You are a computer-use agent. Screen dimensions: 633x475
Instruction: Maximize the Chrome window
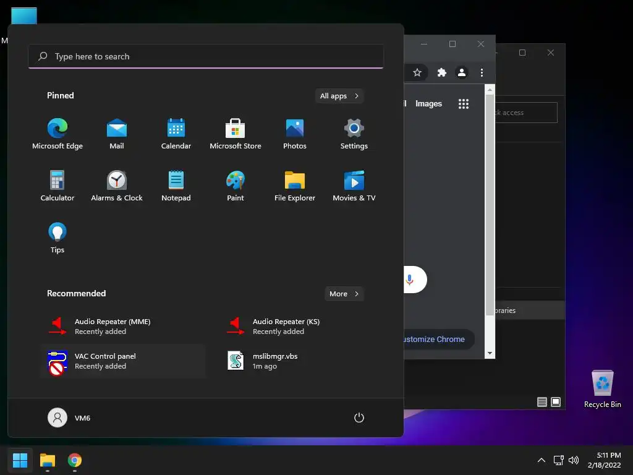click(452, 44)
